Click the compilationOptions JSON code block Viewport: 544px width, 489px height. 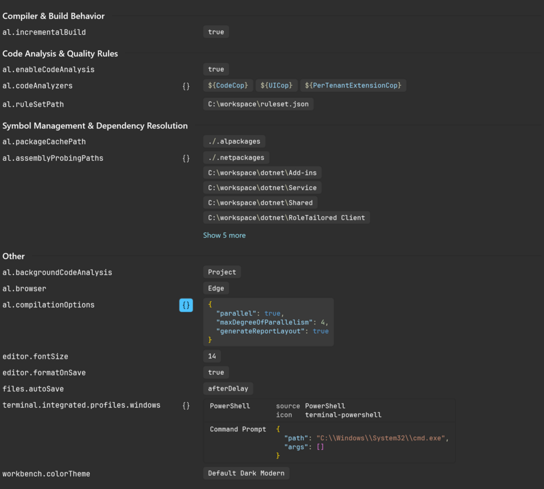click(x=268, y=322)
